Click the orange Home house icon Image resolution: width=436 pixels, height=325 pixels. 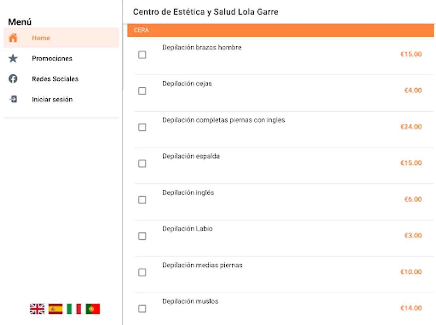click(13, 38)
